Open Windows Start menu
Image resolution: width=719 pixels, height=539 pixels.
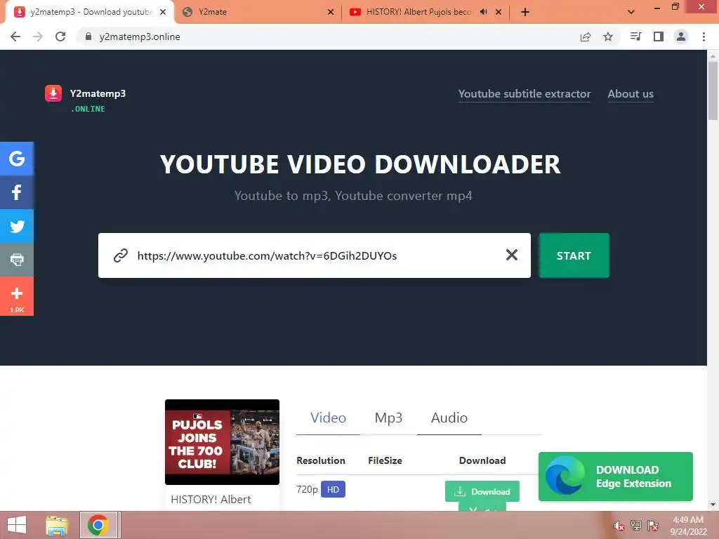(17, 525)
